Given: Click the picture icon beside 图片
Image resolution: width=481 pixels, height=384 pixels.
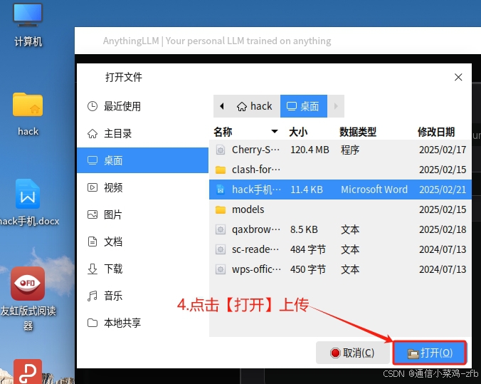Looking at the screenshot, I should pyautogui.click(x=92, y=214).
